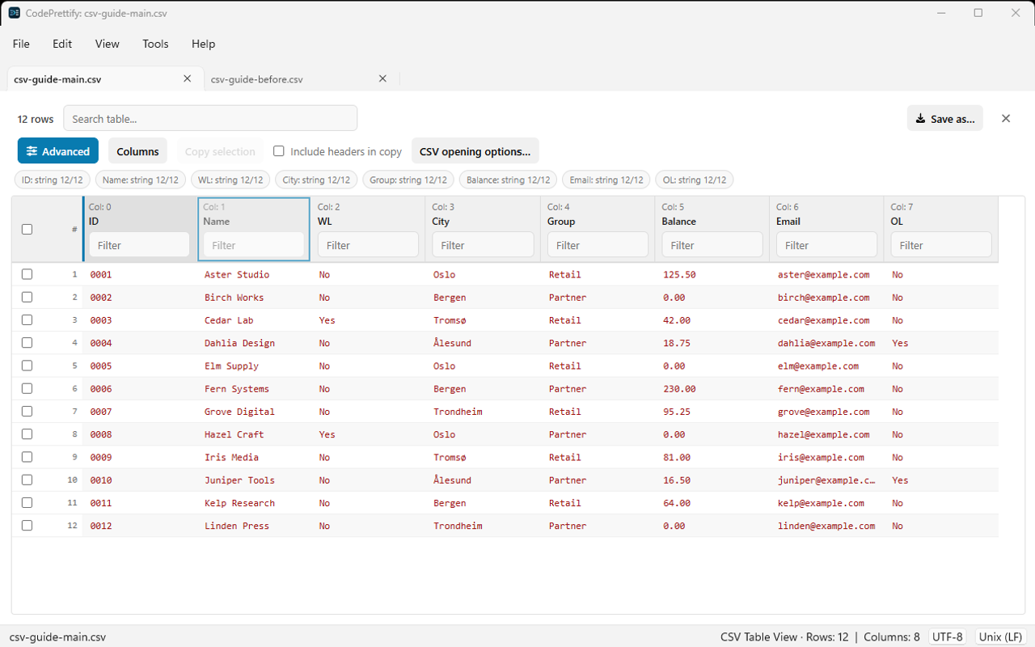Viewport: 1035px width, 647px height.
Task: Check the checkbox beside 0009 Iris Media
Action: pyautogui.click(x=27, y=457)
